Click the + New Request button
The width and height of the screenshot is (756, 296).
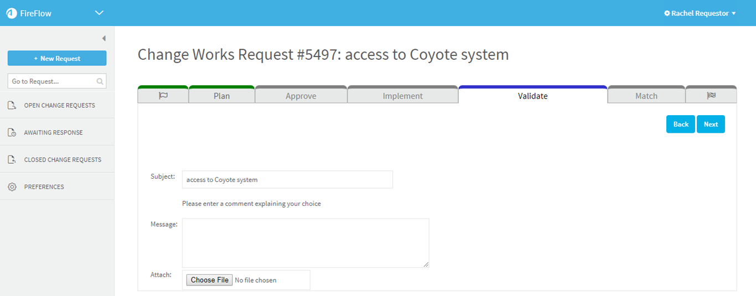pos(57,58)
